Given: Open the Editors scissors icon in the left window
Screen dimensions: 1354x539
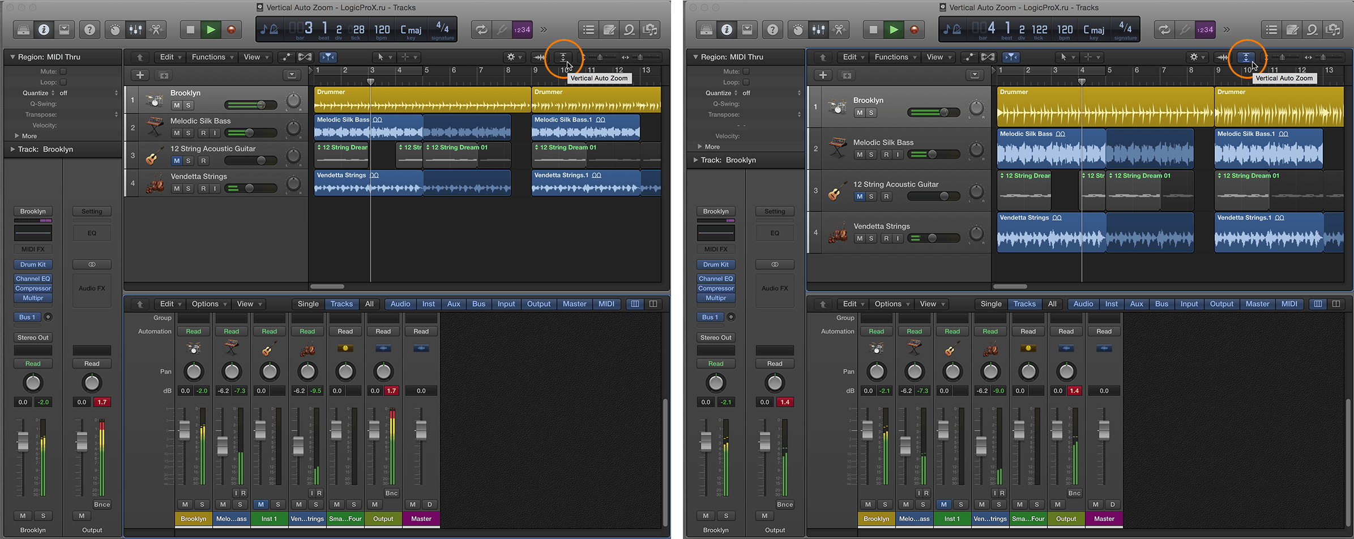Looking at the screenshot, I should 156,29.
